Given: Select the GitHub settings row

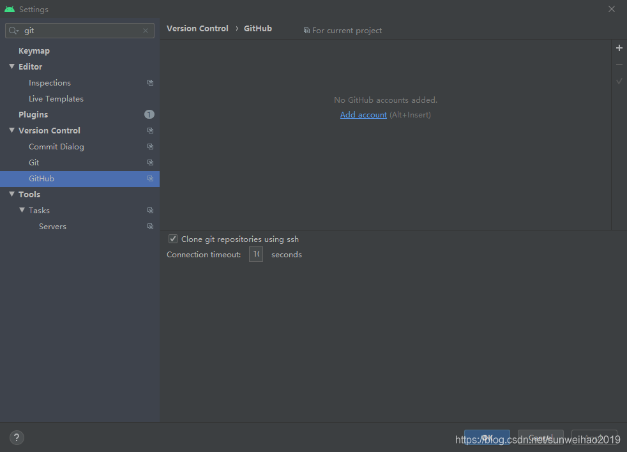Looking at the screenshot, I should click(x=80, y=179).
